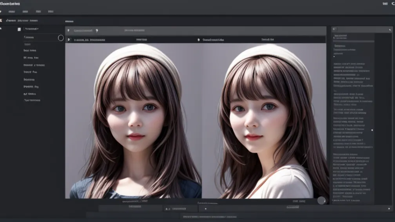Open the last menu in the menu bar
395x222 pixels.
51,12
